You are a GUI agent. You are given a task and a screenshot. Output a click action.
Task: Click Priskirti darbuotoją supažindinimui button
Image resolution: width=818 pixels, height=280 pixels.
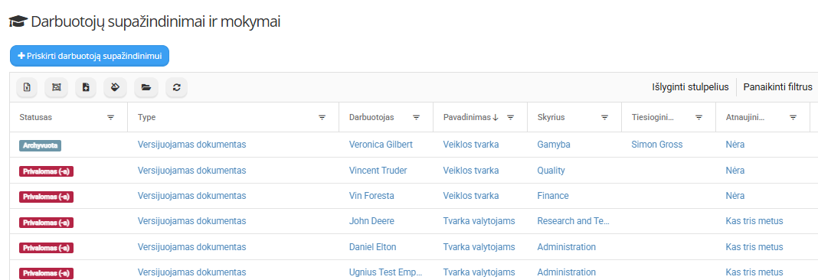click(x=90, y=56)
